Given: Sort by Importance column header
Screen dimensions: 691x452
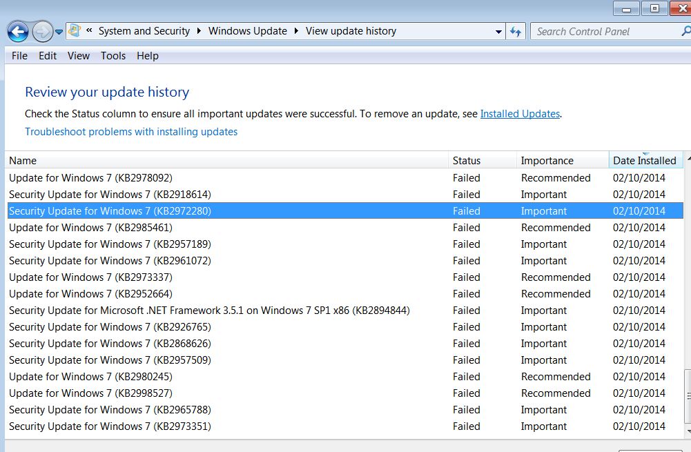Looking at the screenshot, I should 563,160.
